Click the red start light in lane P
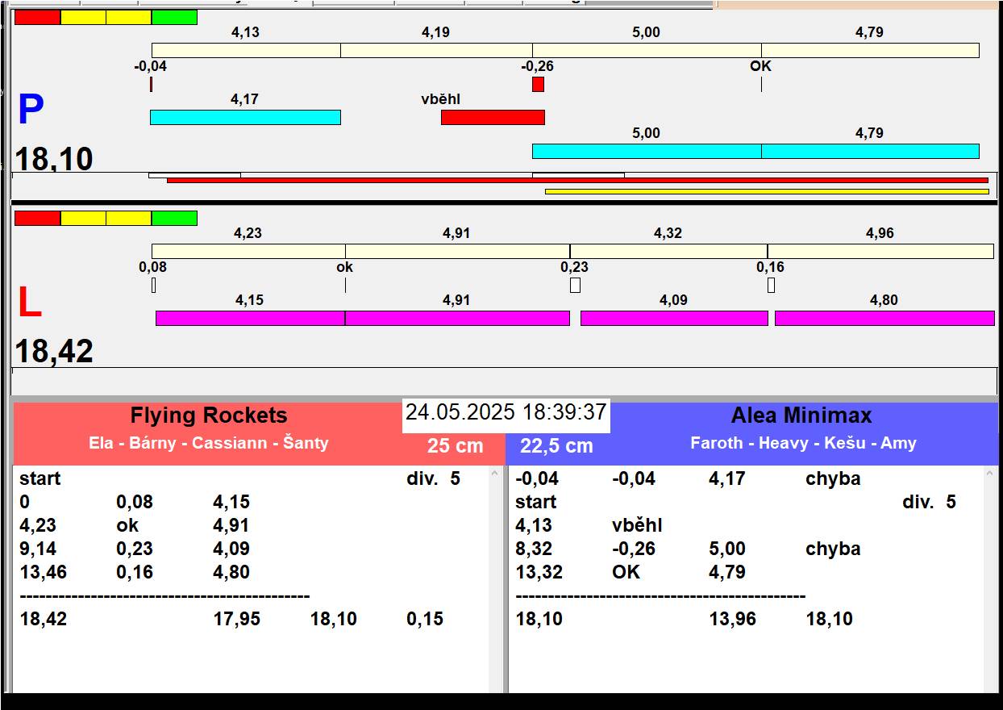This screenshot has height=710, width=1003. point(37,17)
